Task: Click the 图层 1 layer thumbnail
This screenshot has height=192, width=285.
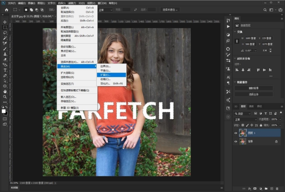Action: [242, 133]
